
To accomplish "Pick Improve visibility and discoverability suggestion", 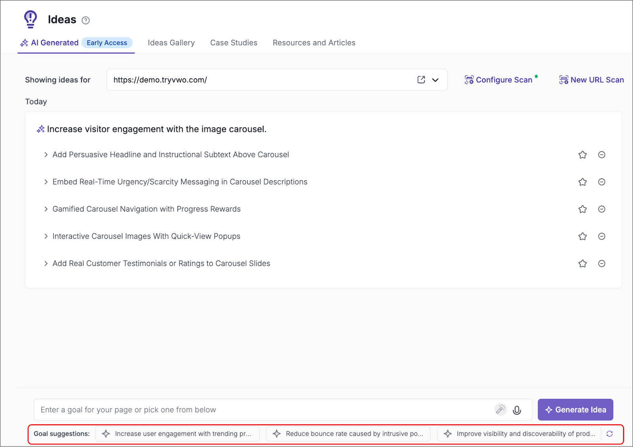I will point(519,434).
